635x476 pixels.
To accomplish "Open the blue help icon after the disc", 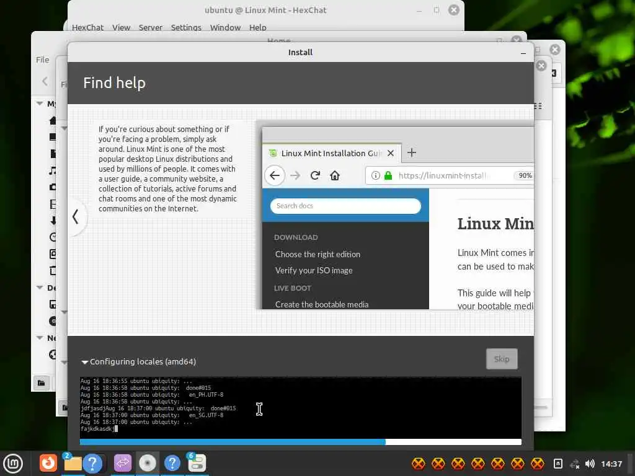I will coord(172,463).
